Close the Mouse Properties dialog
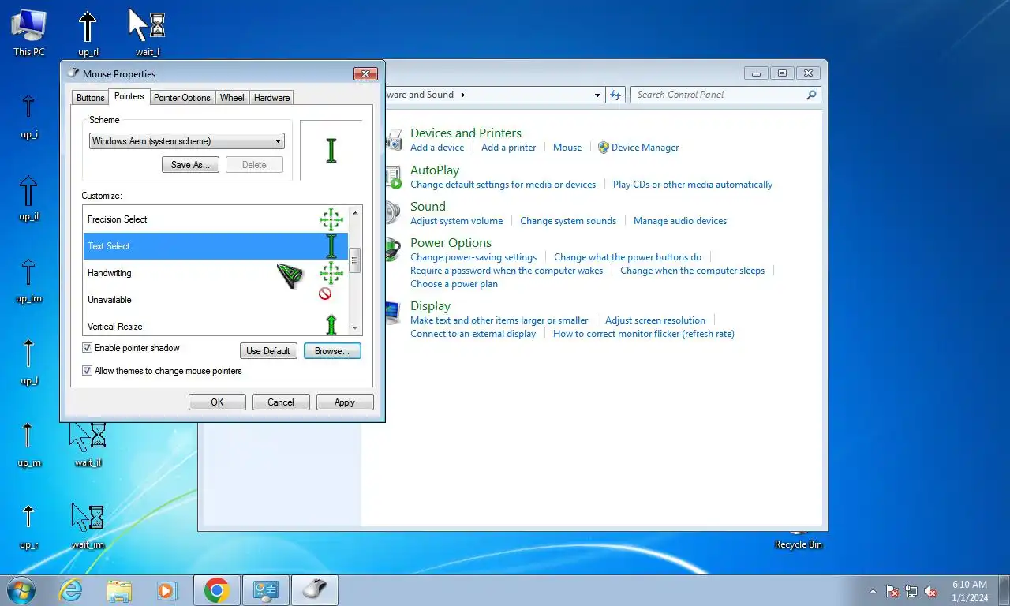The width and height of the screenshot is (1010, 606). tap(365, 73)
